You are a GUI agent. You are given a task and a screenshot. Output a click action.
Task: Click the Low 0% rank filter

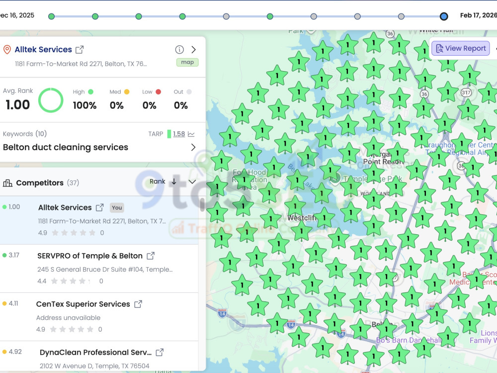pyautogui.click(x=151, y=99)
